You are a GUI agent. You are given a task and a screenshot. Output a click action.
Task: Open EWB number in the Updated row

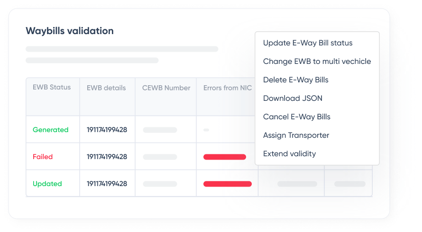pyautogui.click(x=107, y=184)
